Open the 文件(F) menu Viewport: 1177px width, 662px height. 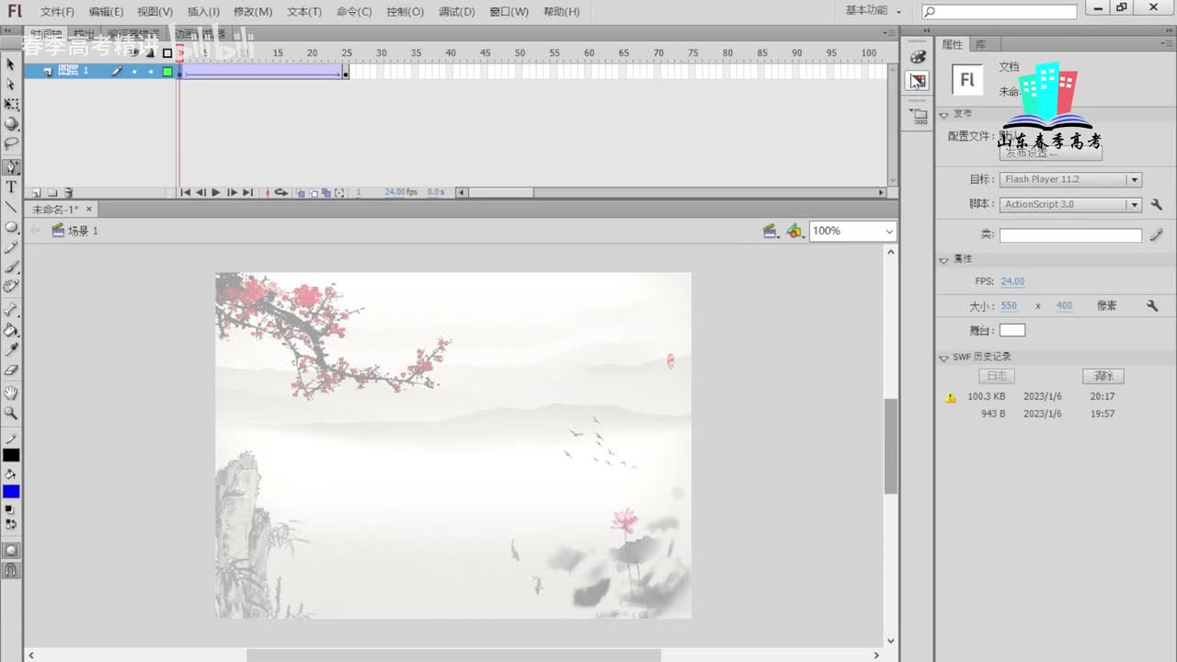(57, 12)
